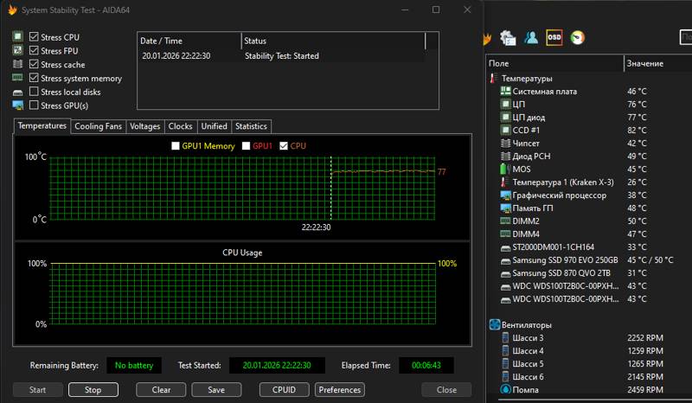Open the Statistics tab

[251, 126]
